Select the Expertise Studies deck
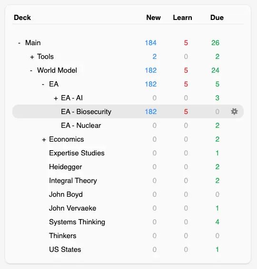The image size is (257, 269). [x=77, y=153]
